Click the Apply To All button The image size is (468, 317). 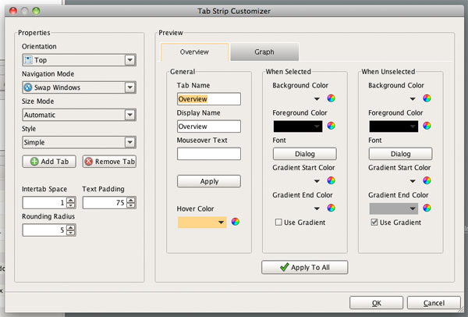[x=305, y=267]
